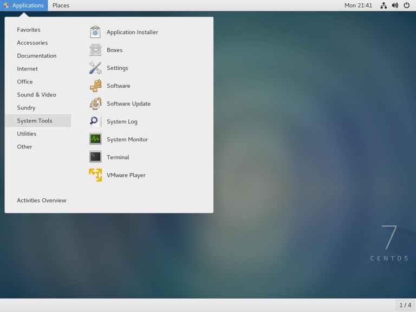
Task: Select the Internet category
Action: pyautogui.click(x=28, y=69)
